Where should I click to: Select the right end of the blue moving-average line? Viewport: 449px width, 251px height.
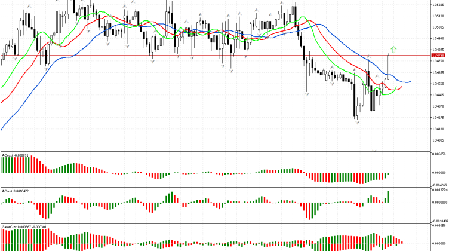pos(410,81)
